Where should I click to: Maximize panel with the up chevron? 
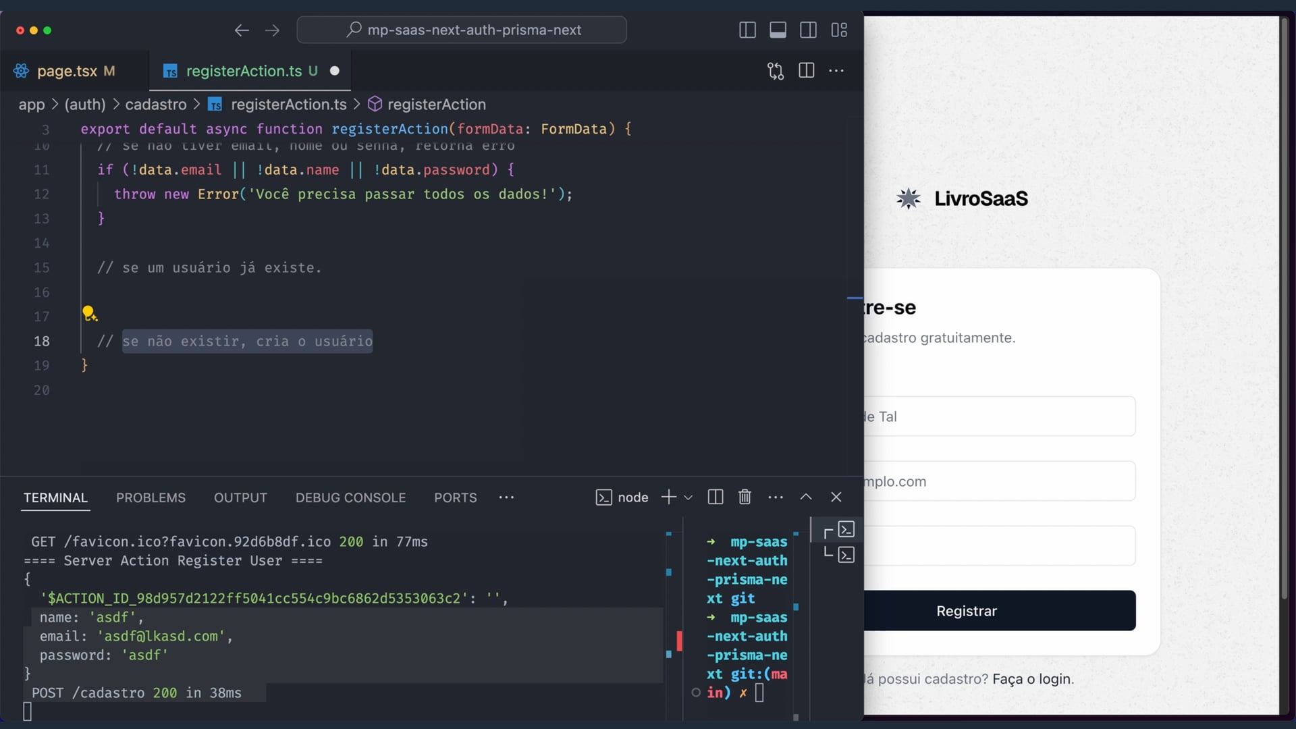point(806,497)
